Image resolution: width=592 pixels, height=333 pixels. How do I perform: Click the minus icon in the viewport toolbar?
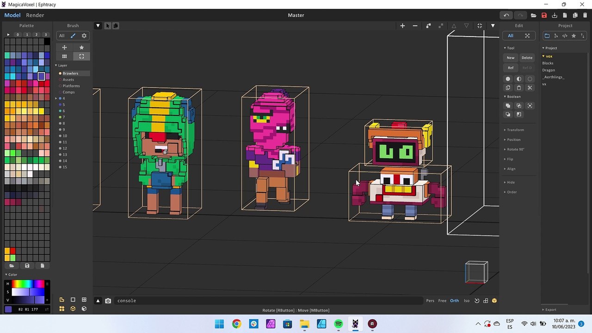click(415, 26)
